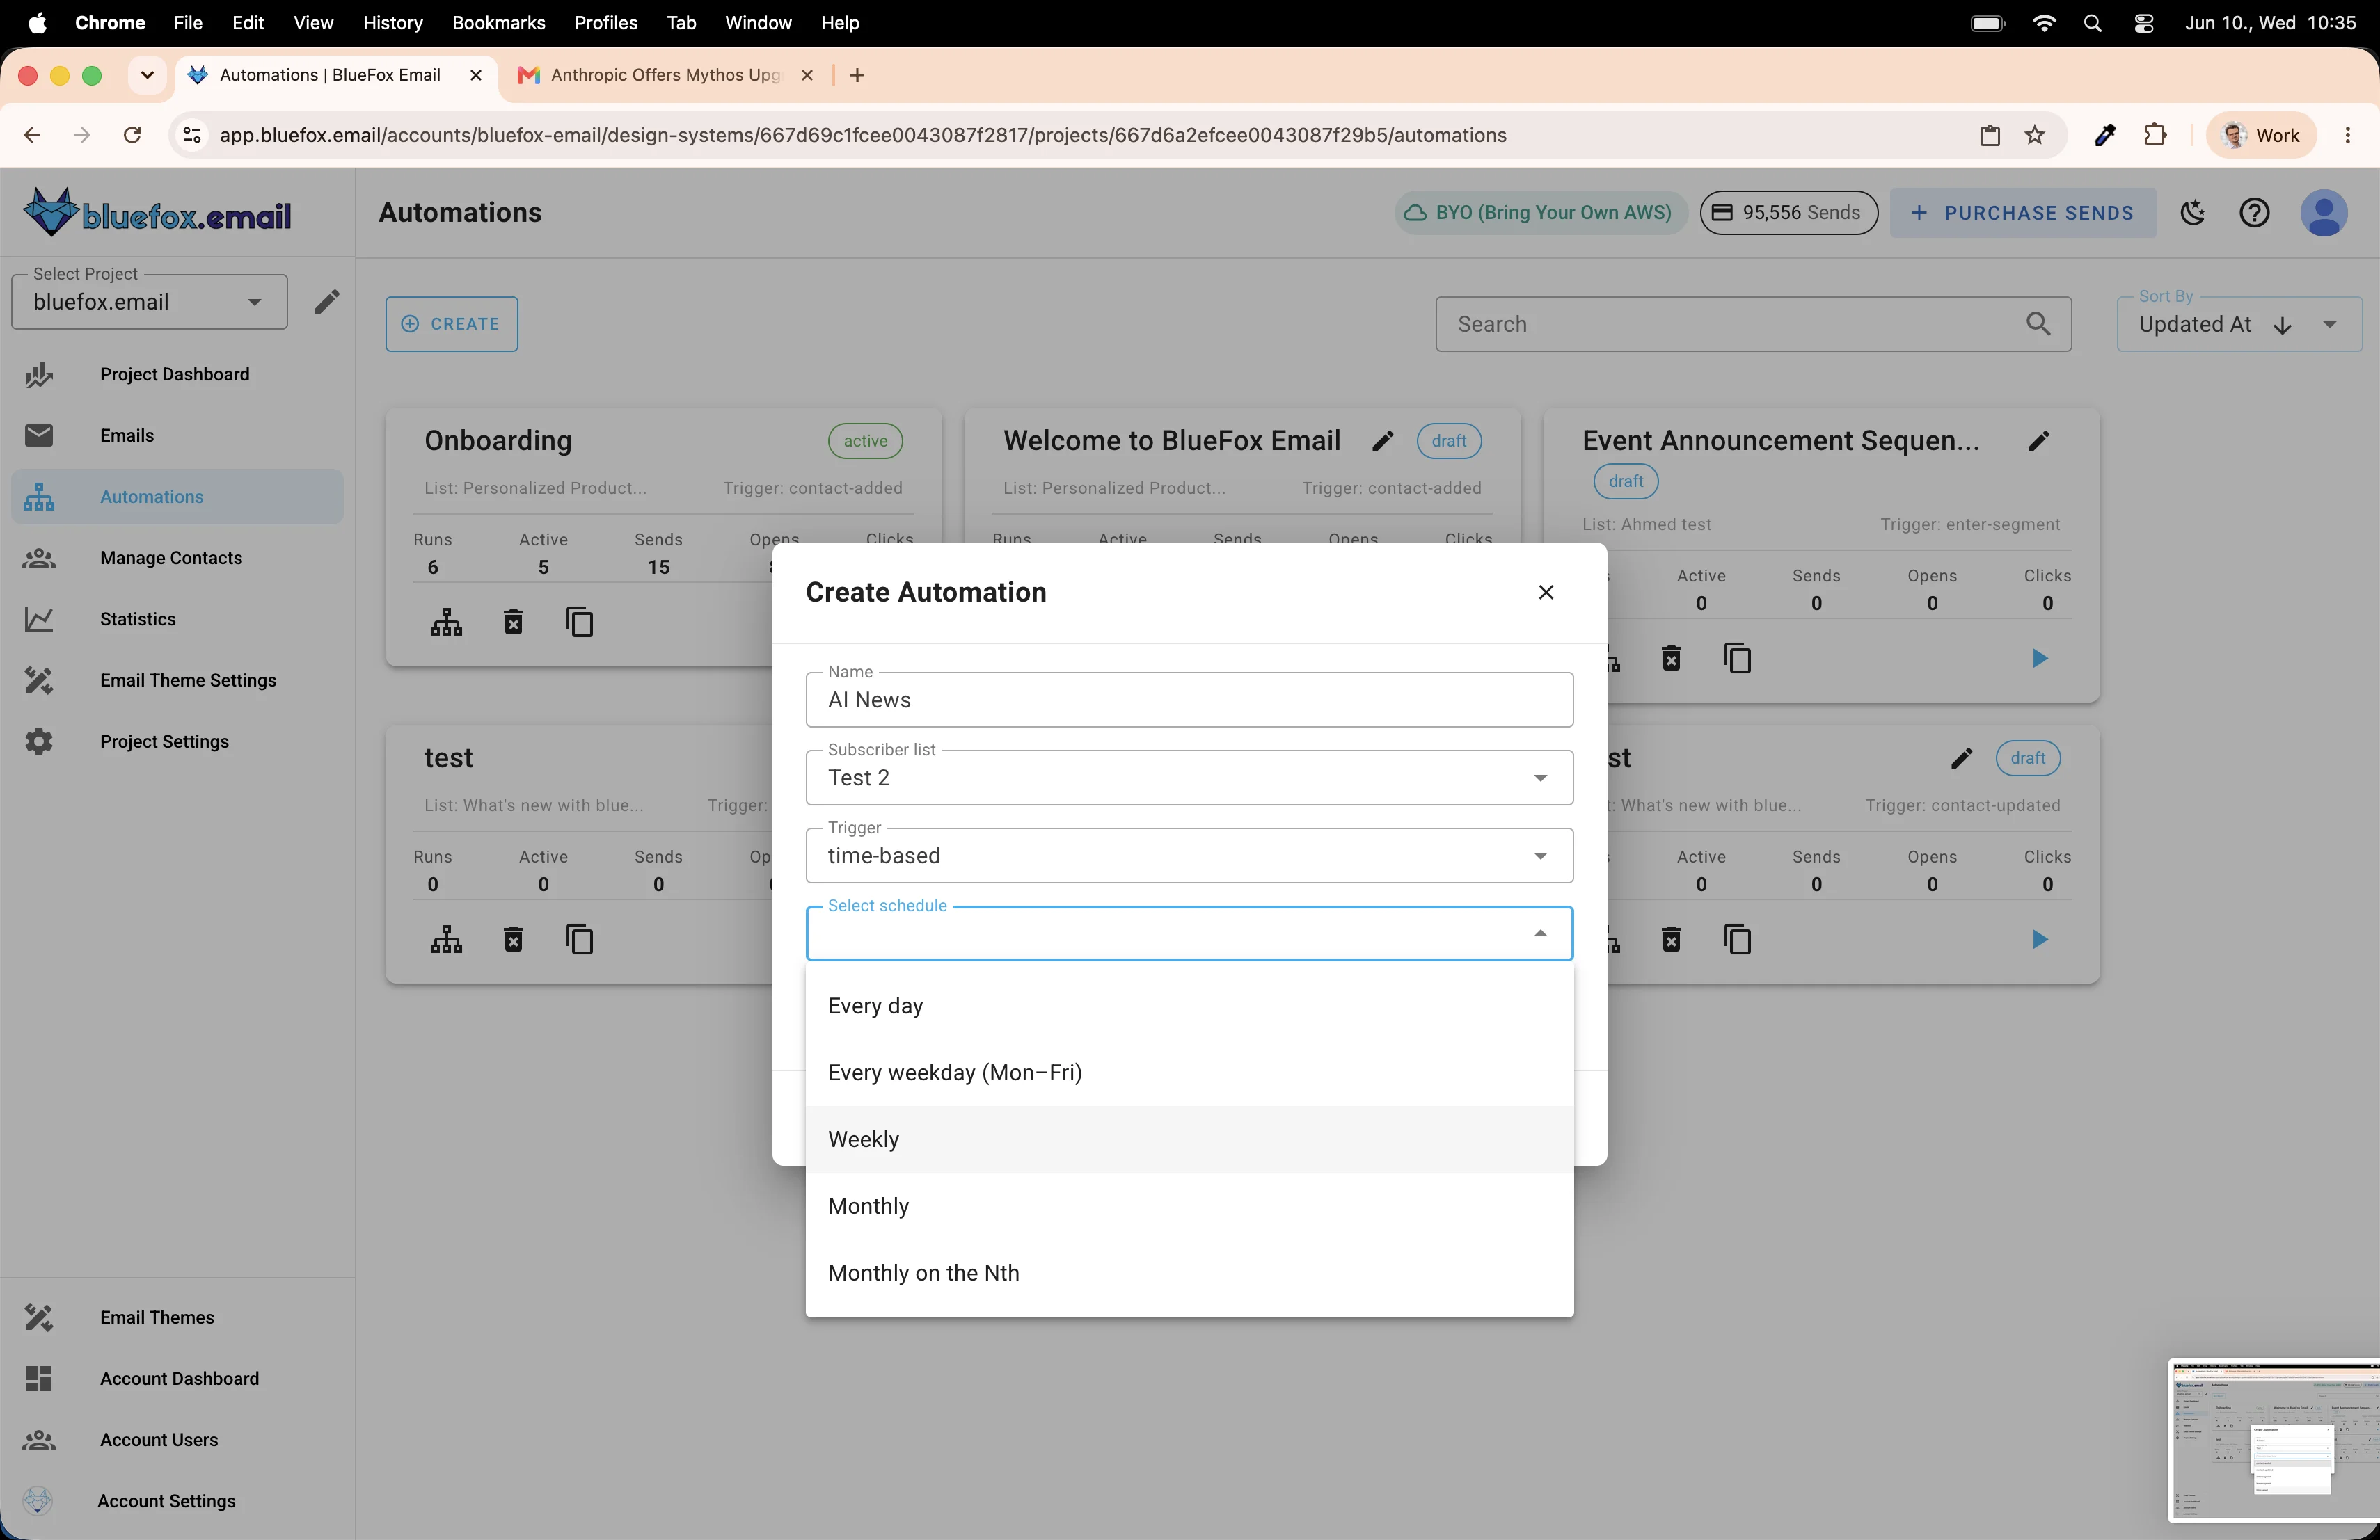The height and width of the screenshot is (1540, 2380).
Task: Choose Every weekday (Mon–Fri) schedule
Action: (x=1189, y=1073)
